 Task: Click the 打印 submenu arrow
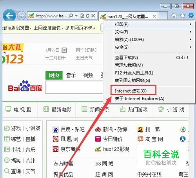pyautogui.click(x=191, y=24)
